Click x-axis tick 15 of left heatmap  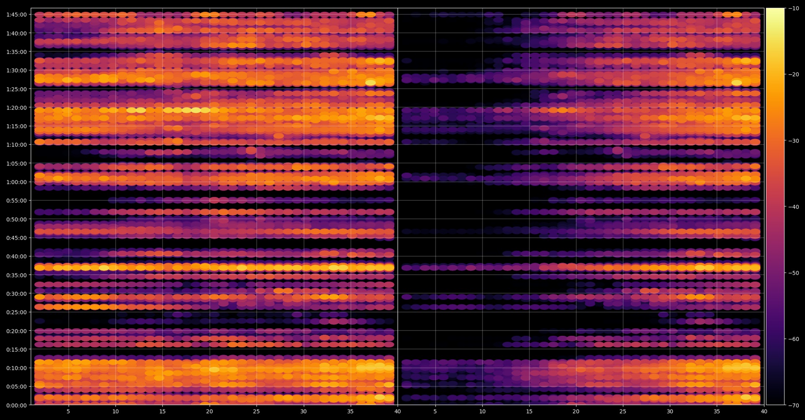(x=162, y=412)
